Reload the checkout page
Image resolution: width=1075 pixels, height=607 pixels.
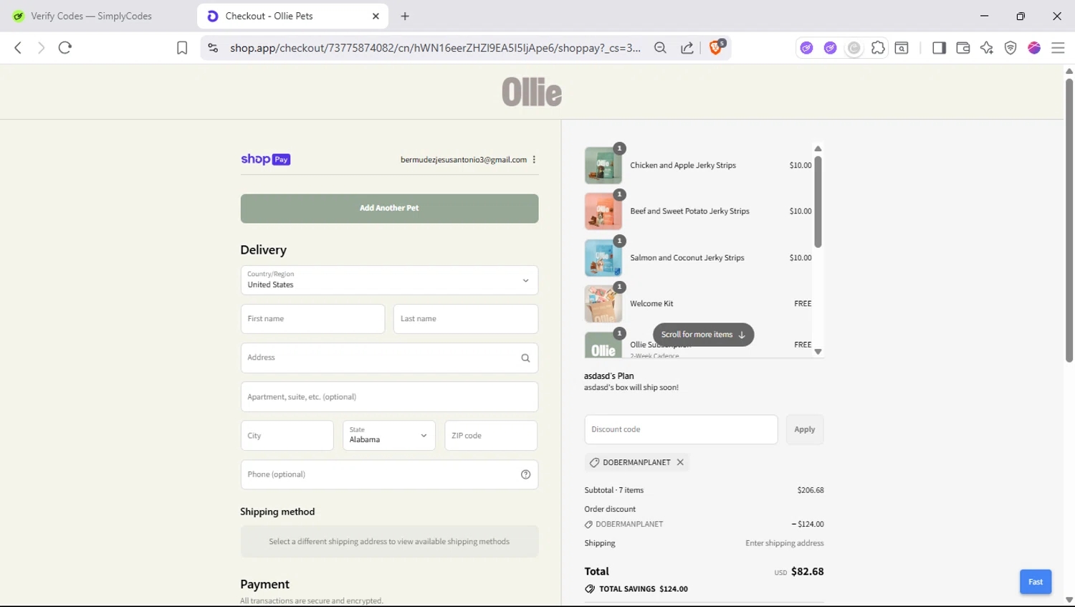click(65, 48)
